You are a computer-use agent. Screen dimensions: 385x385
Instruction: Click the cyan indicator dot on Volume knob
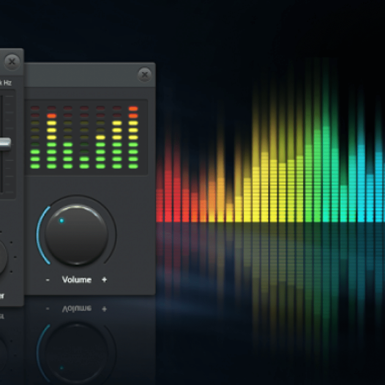(62, 221)
